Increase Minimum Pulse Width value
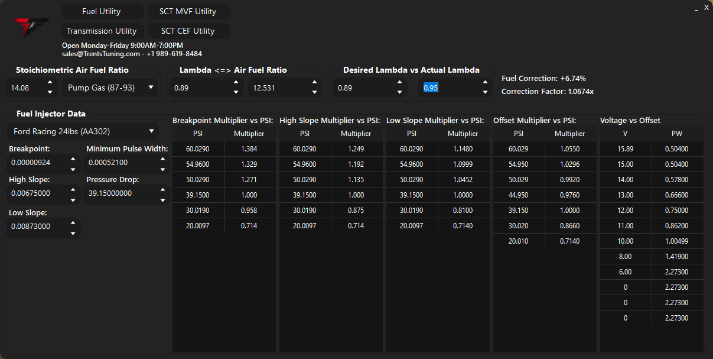This screenshot has height=359, width=713. [164, 159]
